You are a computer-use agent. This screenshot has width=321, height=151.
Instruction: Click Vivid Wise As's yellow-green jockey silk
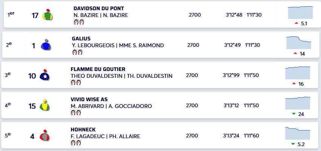pos(45,106)
